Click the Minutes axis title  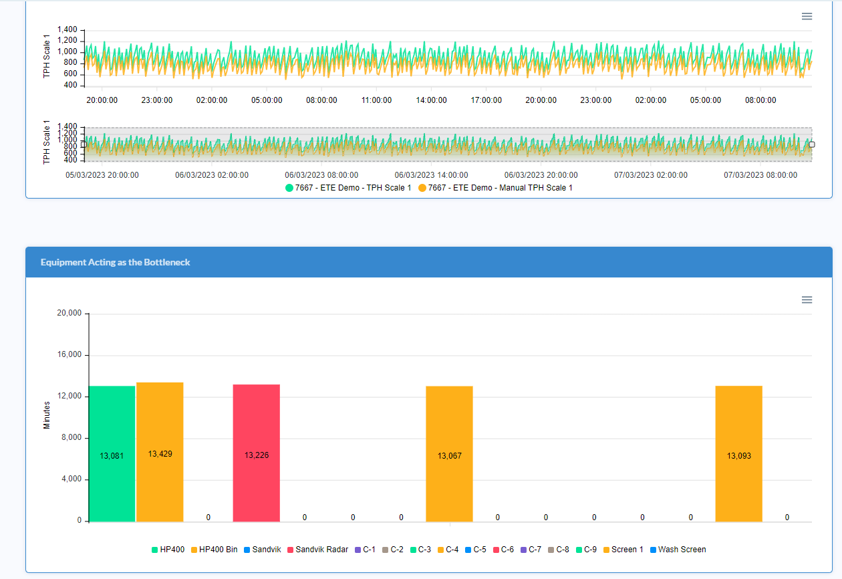point(47,415)
